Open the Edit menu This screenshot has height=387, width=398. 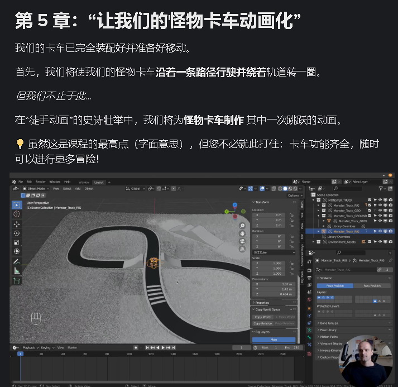pos(29,182)
